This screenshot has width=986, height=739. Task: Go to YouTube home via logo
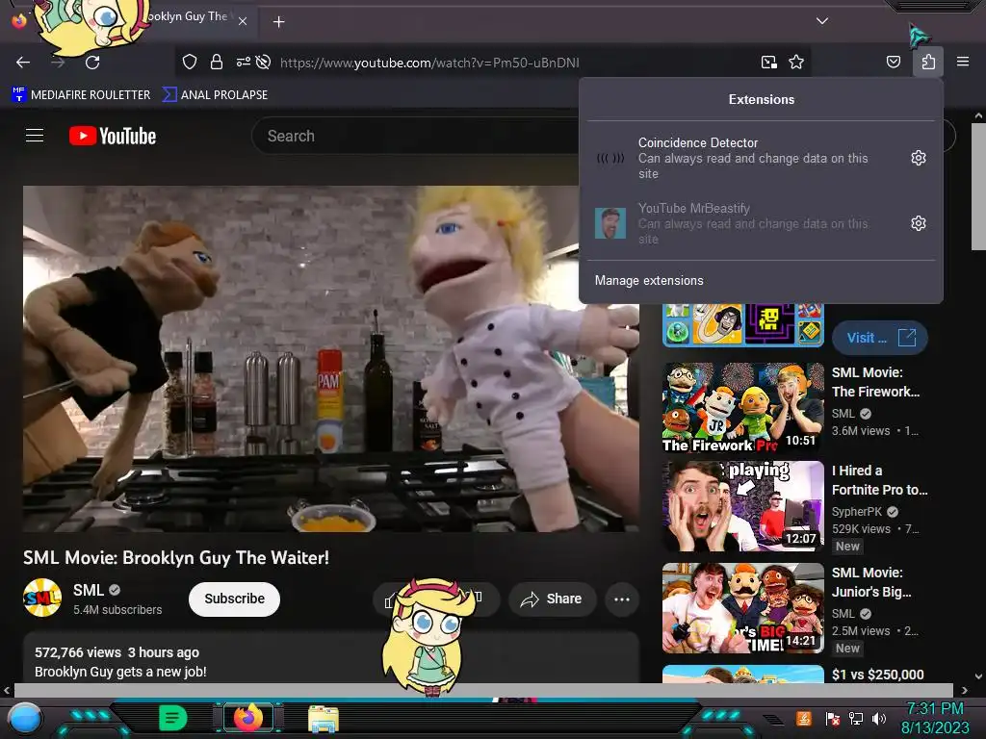point(113,136)
